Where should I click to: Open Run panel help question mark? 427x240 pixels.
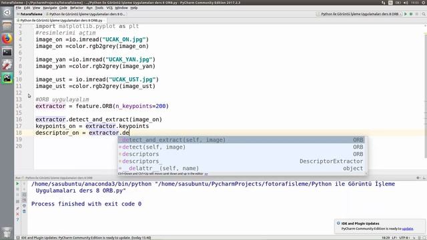[17, 219]
